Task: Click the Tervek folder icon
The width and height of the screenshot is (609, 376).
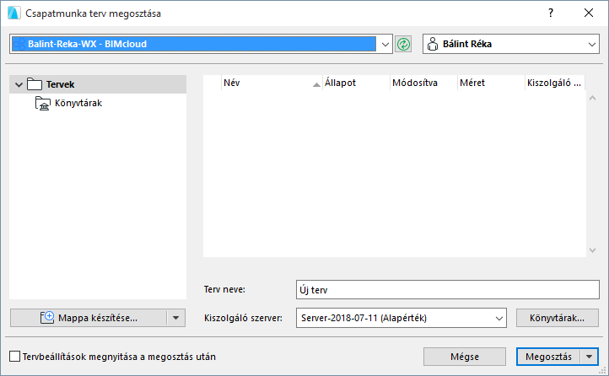Action: 35,83
